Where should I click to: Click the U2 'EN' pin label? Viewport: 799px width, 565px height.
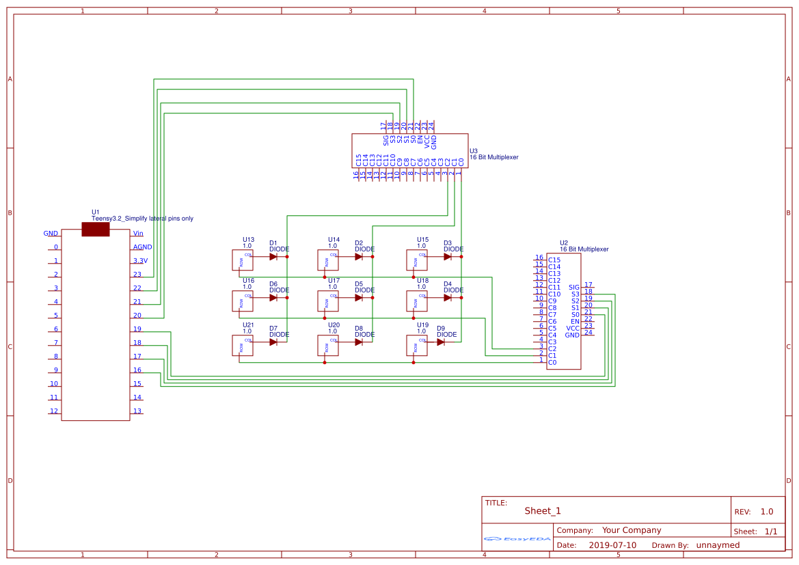575,322
